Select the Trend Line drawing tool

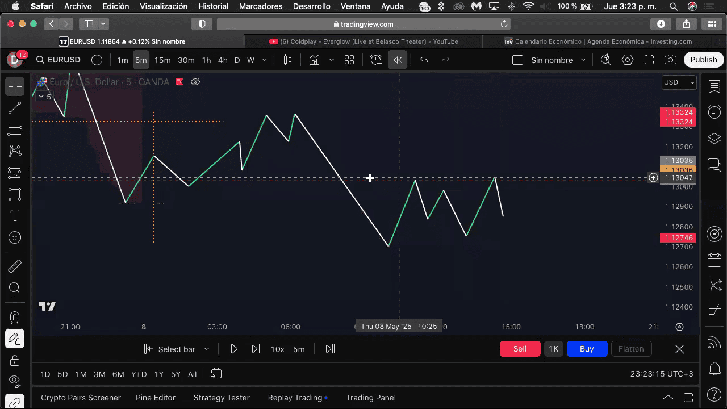click(x=15, y=108)
